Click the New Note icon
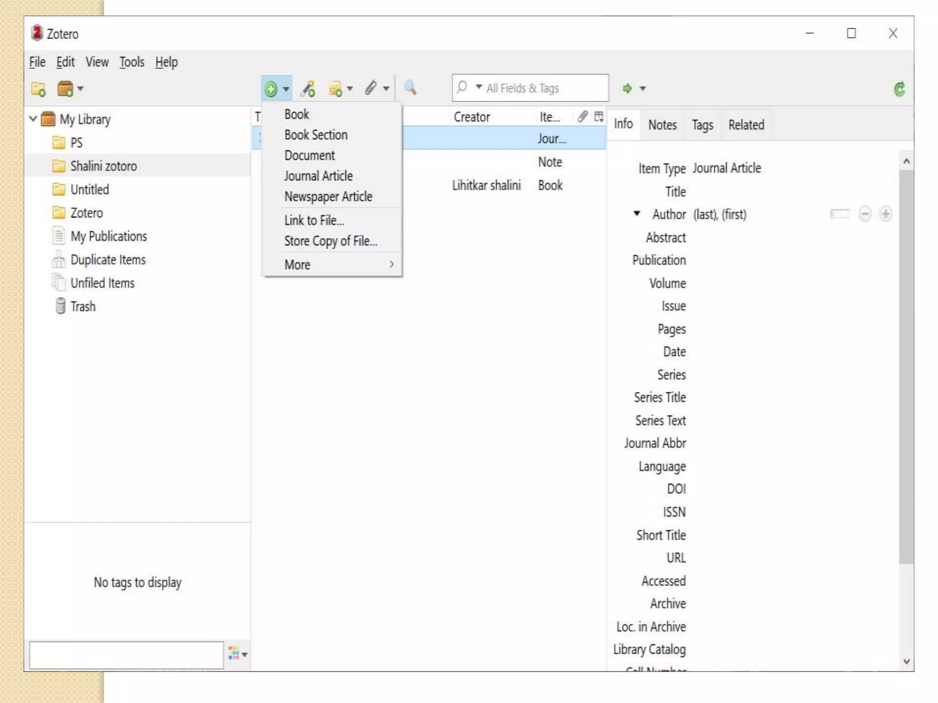 pyautogui.click(x=336, y=89)
